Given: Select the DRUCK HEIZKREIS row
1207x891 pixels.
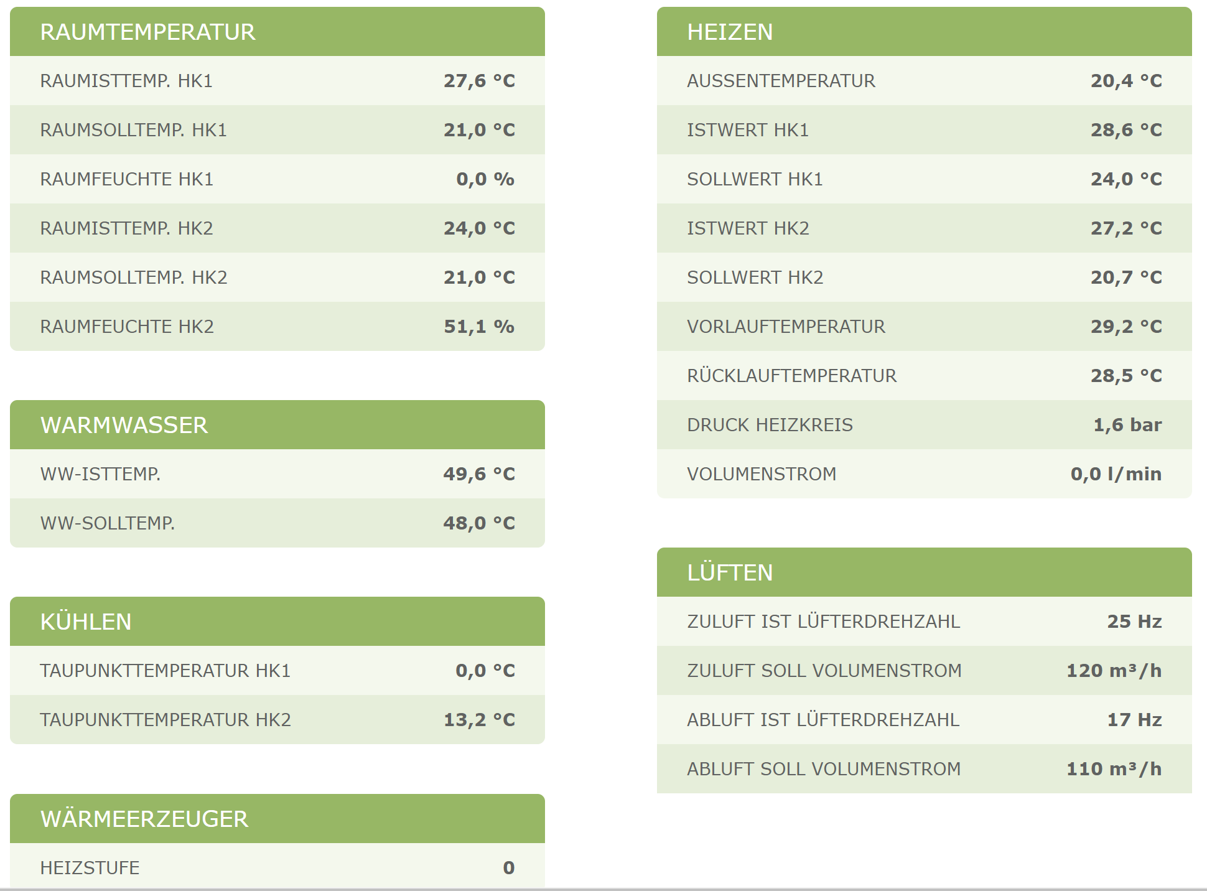Looking at the screenshot, I should (x=925, y=425).
